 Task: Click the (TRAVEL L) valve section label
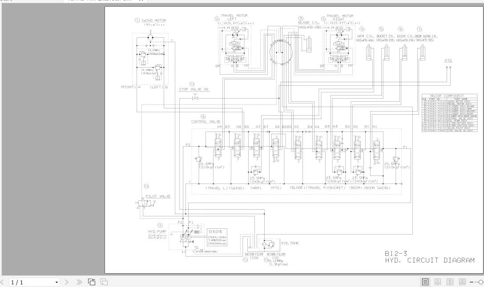216,188
